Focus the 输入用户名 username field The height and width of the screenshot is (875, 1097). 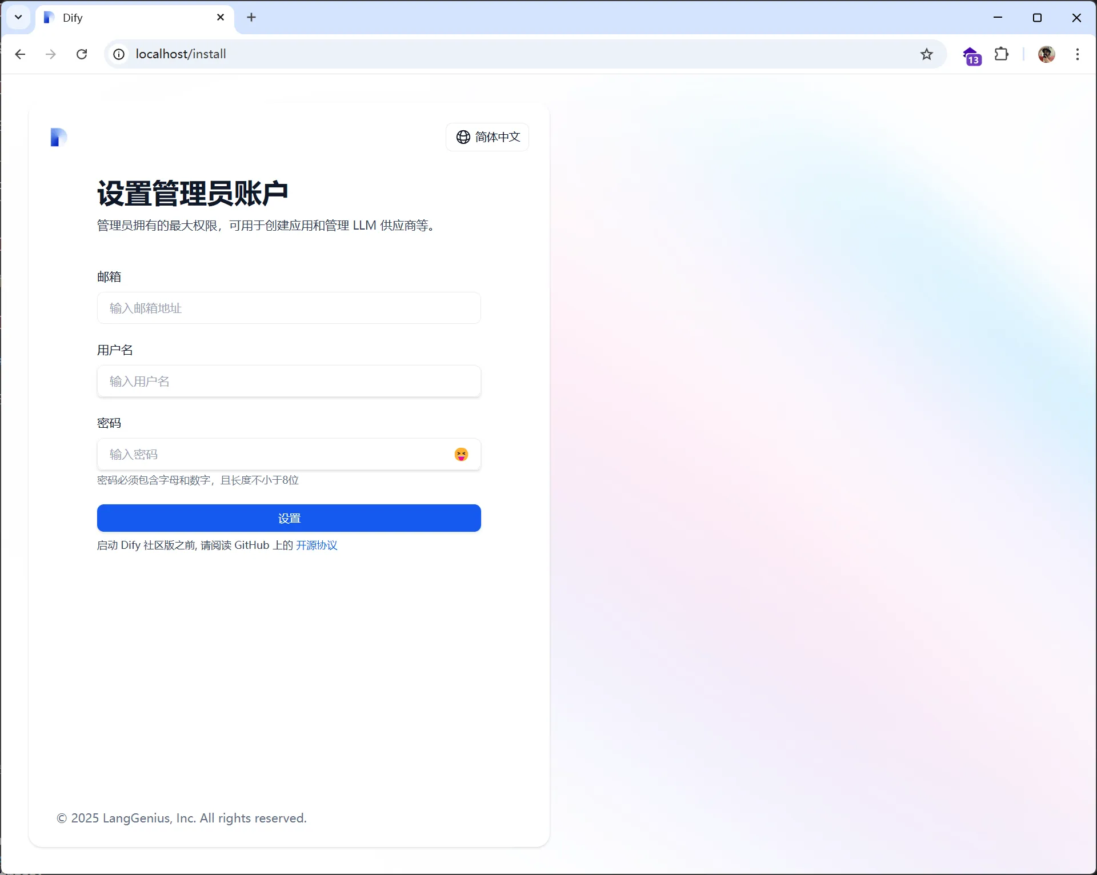point(289,381)
